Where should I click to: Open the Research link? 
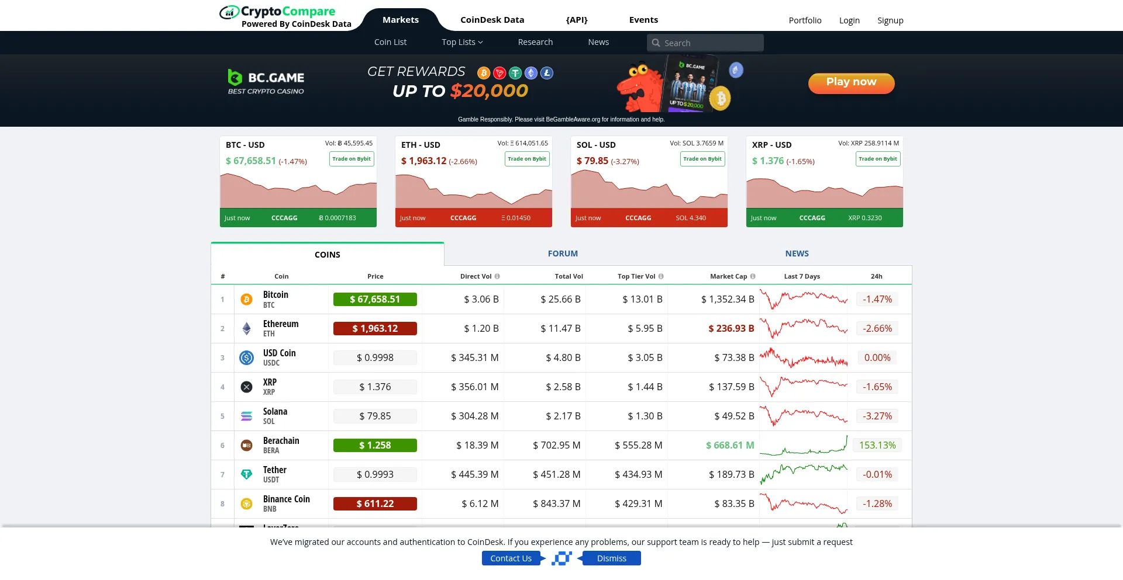[x=535, y=42]
